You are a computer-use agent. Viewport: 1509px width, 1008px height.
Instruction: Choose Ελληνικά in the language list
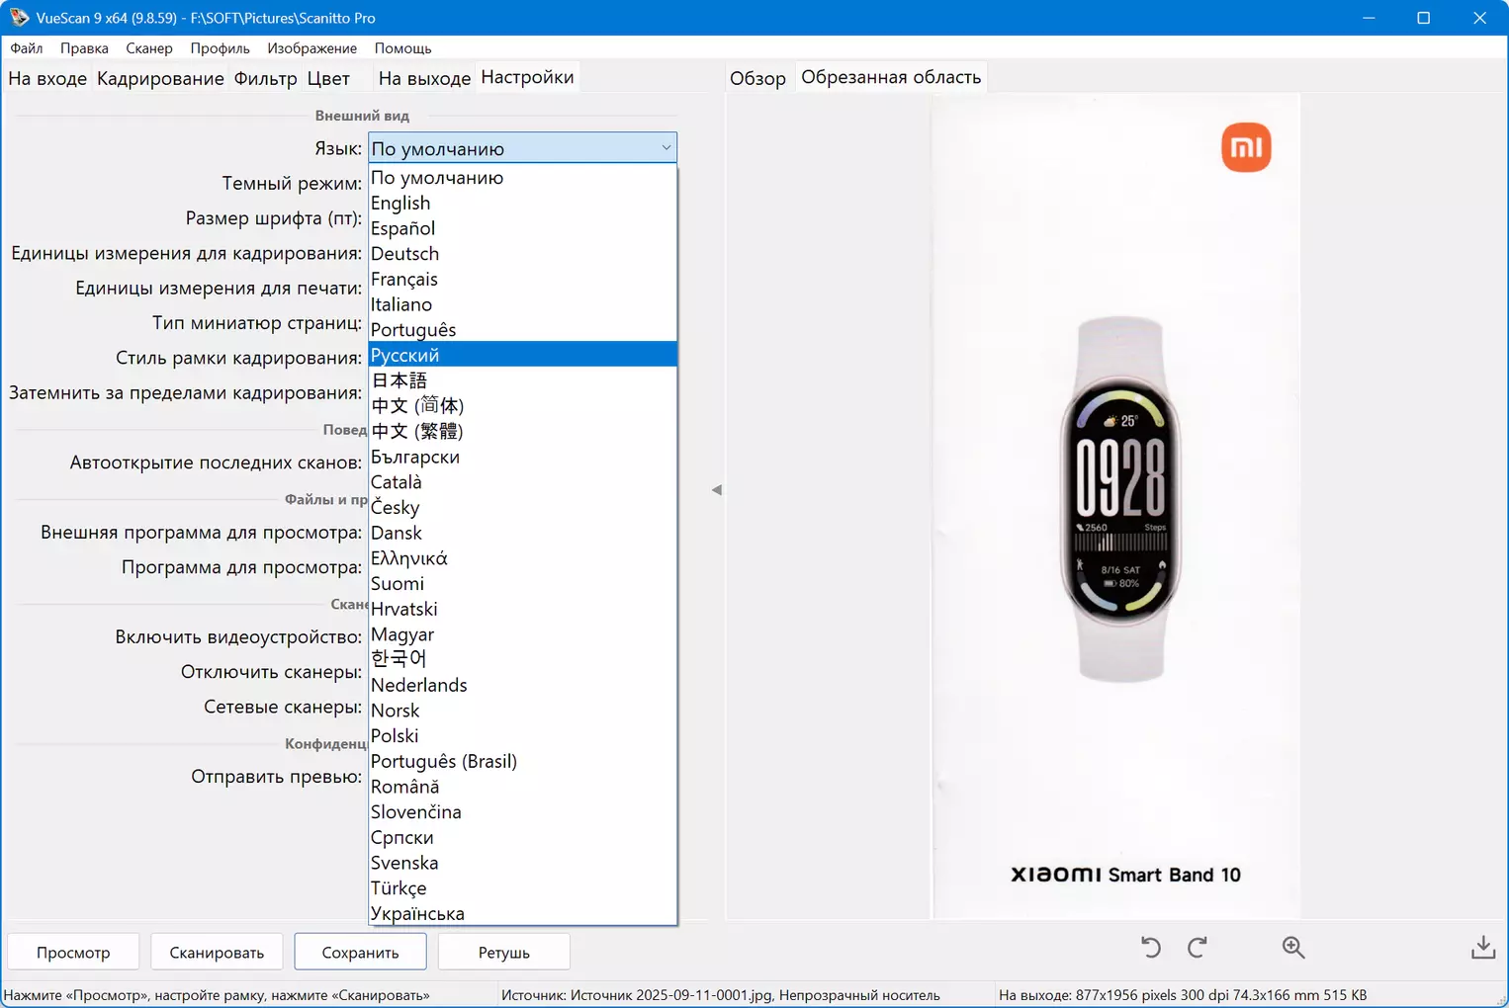click(522, 558)
